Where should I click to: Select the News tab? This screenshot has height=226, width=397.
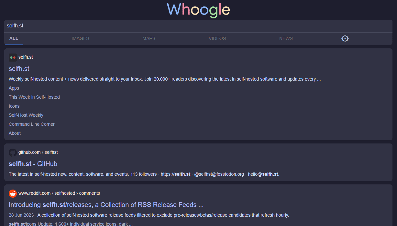286,39
